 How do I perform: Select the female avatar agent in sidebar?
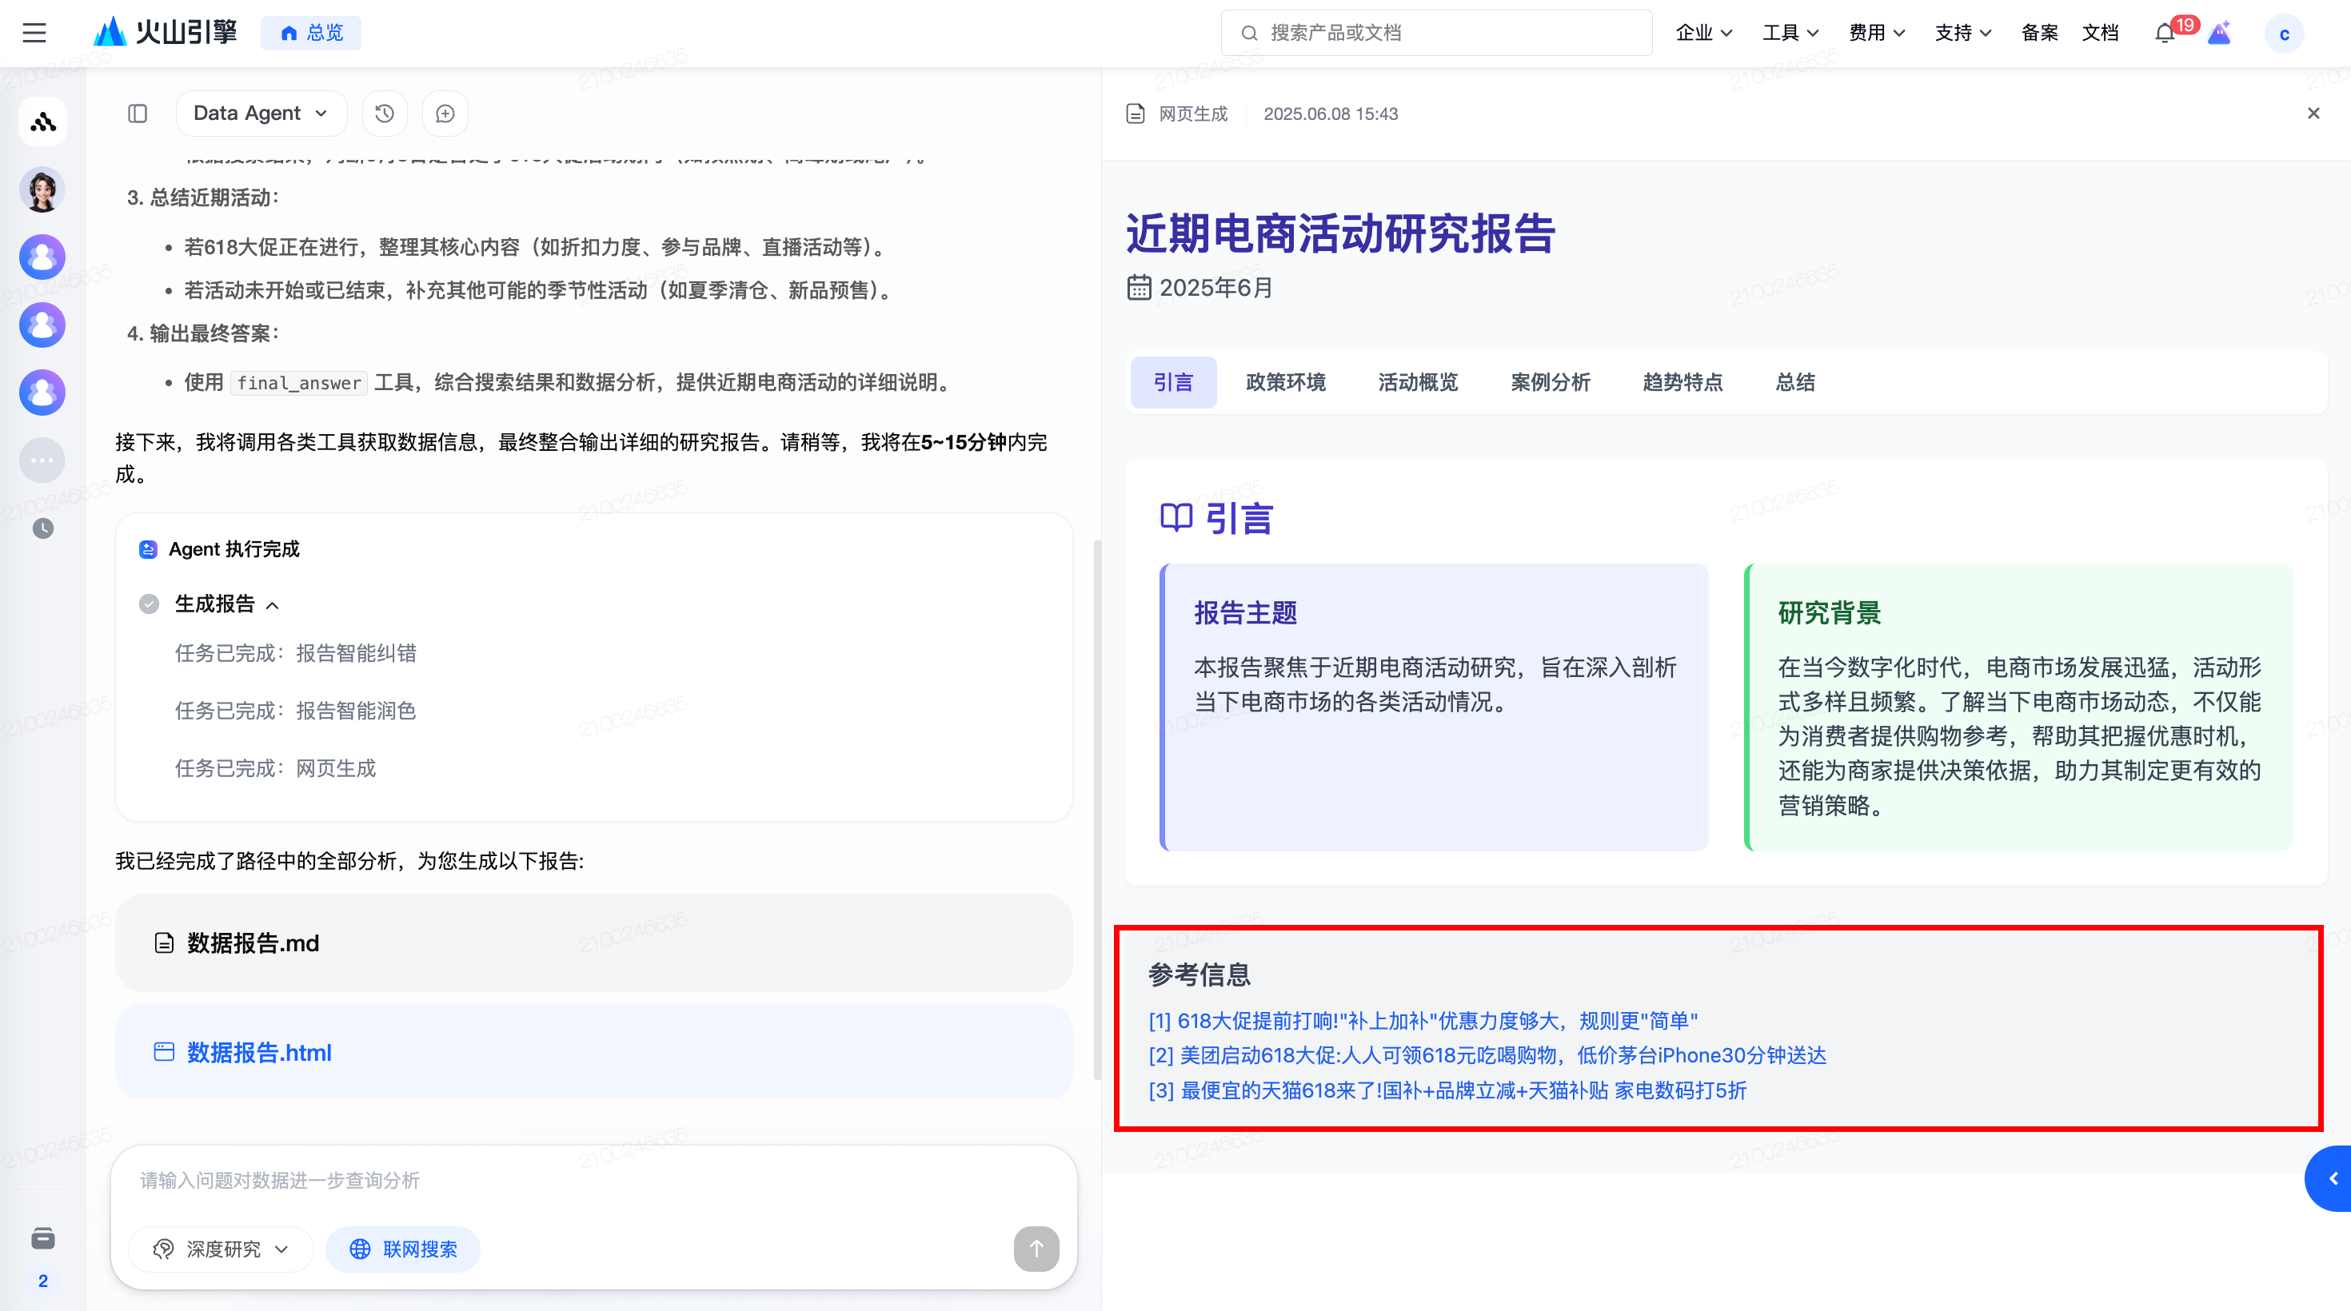tap(43, 189)
